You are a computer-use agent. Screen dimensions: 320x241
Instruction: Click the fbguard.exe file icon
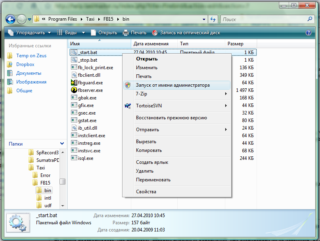coord(74,83)
